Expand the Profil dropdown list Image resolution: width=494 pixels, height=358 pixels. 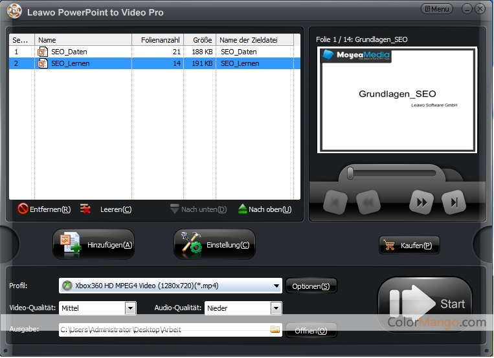(276, 286)
